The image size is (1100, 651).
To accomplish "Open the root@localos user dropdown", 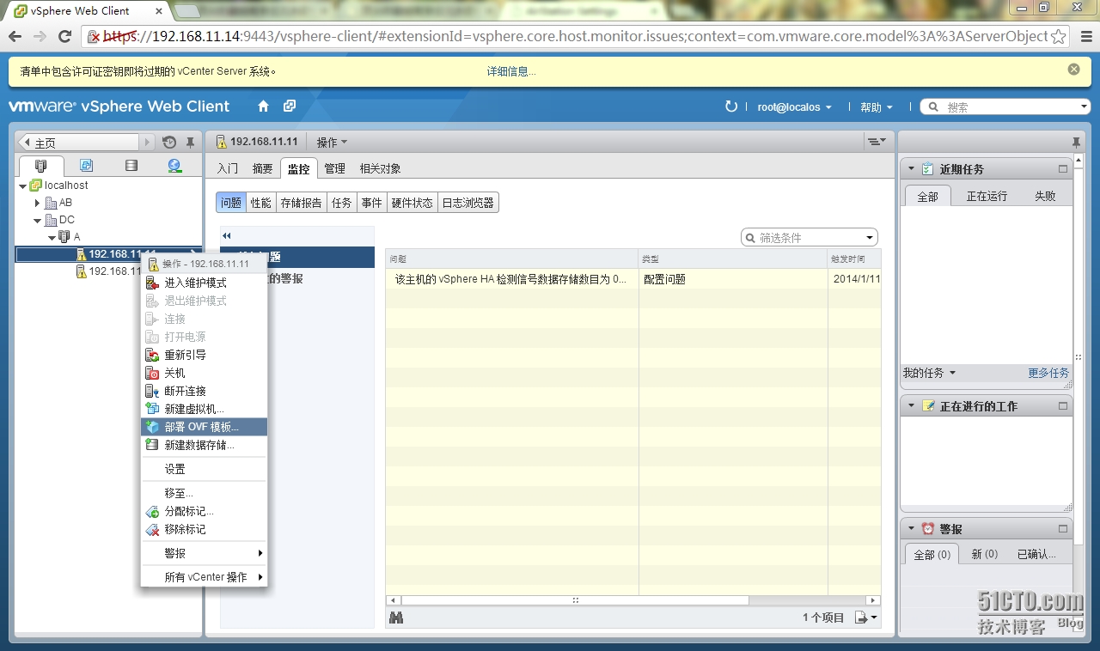I will pos(794,107).
